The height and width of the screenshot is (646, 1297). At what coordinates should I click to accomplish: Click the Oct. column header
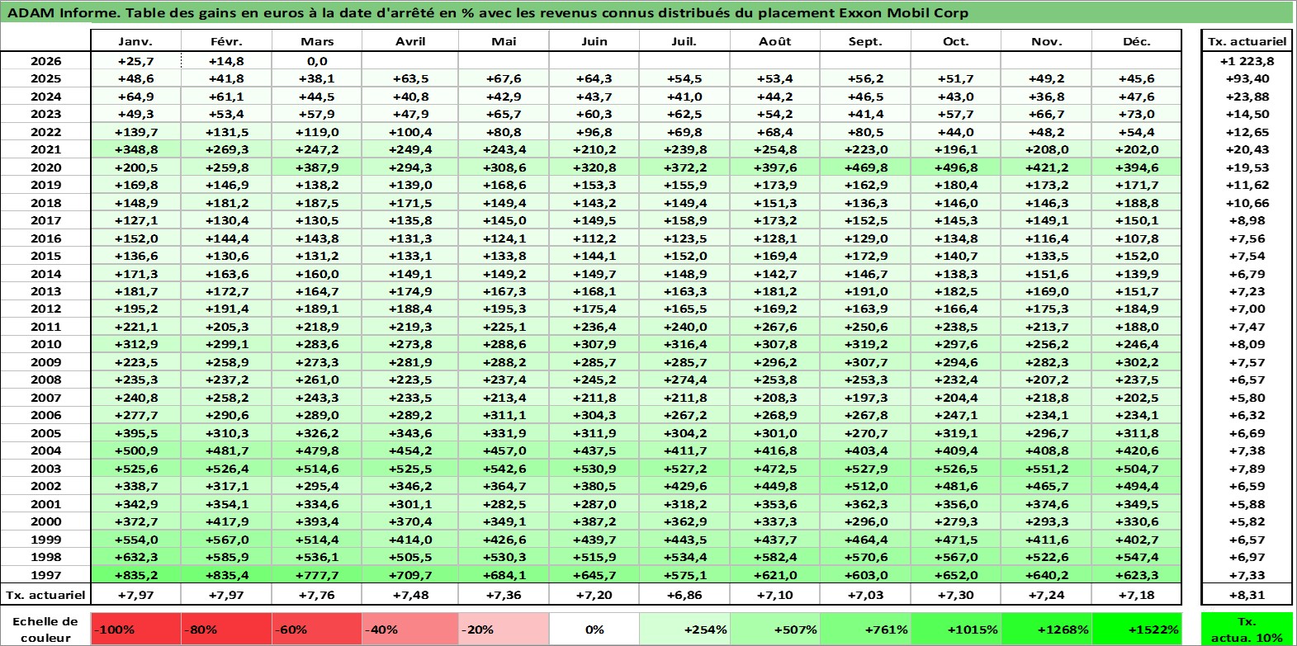click(x=956, y=41)
